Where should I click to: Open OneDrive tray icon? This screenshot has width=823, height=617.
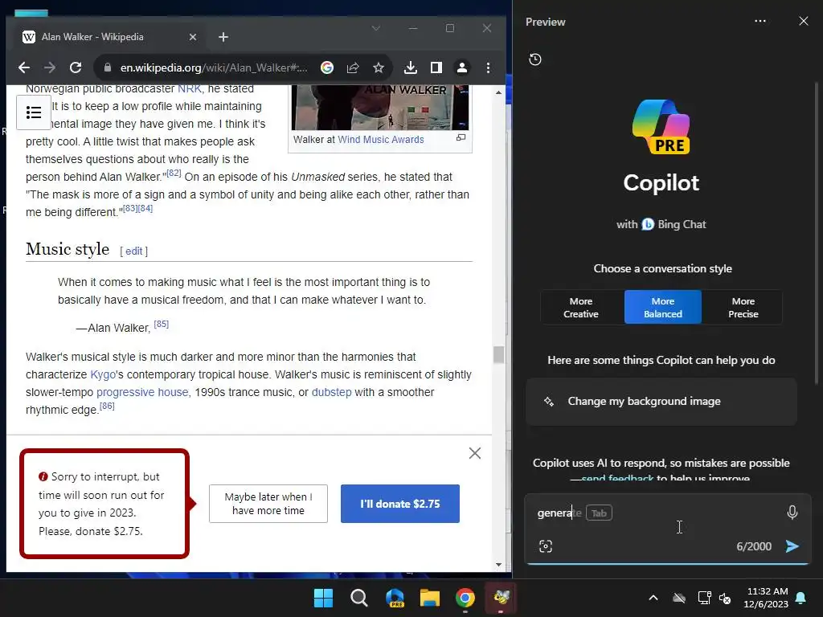[x=679, y=598]
